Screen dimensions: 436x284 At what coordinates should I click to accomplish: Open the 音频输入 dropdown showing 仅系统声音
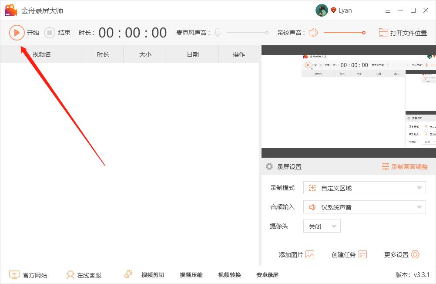(364, 207)
